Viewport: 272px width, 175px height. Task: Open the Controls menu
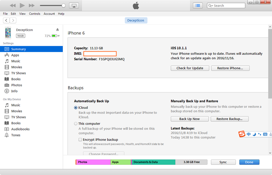[x=35, y=14]
